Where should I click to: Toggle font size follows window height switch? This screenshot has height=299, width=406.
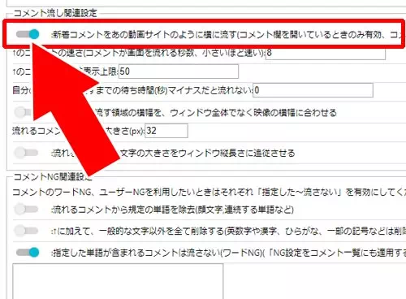point(26,153)
